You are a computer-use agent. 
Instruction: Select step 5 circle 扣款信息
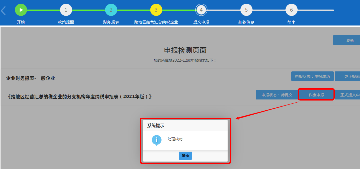(246, 10)
